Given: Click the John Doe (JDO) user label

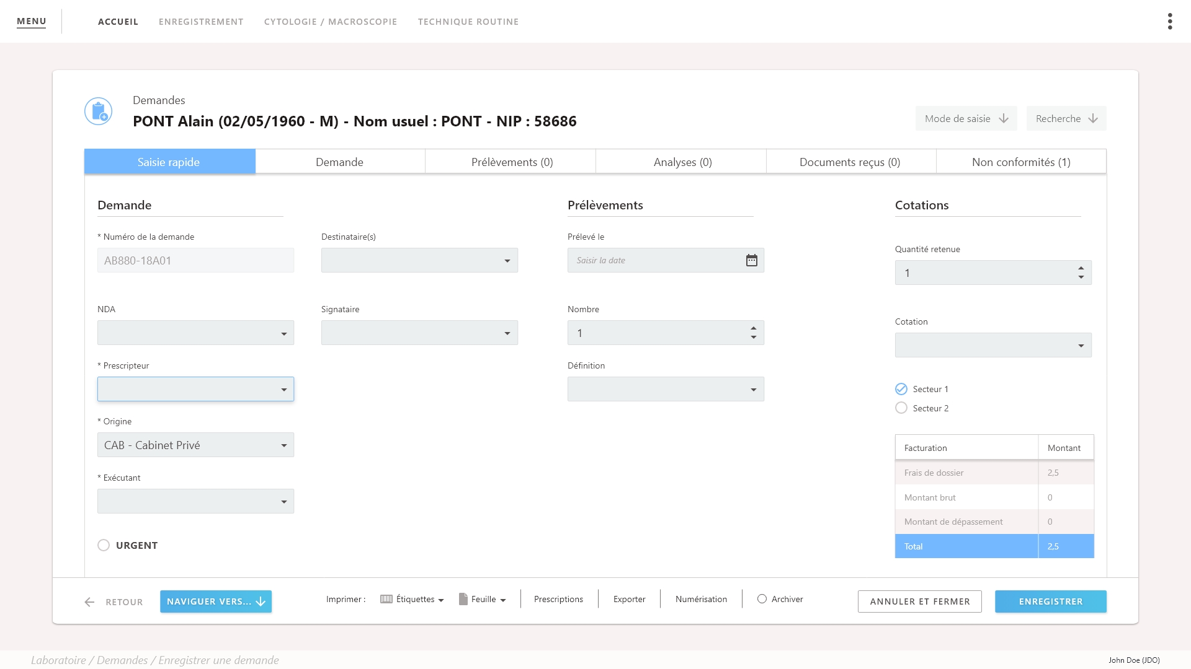Looking at the screenshot, I should pyautogui.click(x=1134, y=660).
